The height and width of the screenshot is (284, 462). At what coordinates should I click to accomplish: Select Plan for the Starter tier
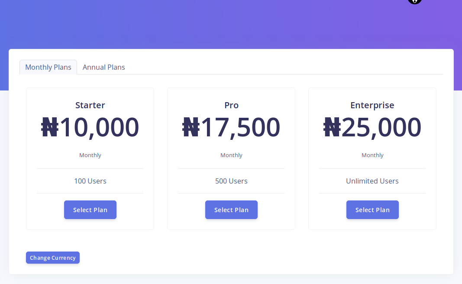coord(90,210)
